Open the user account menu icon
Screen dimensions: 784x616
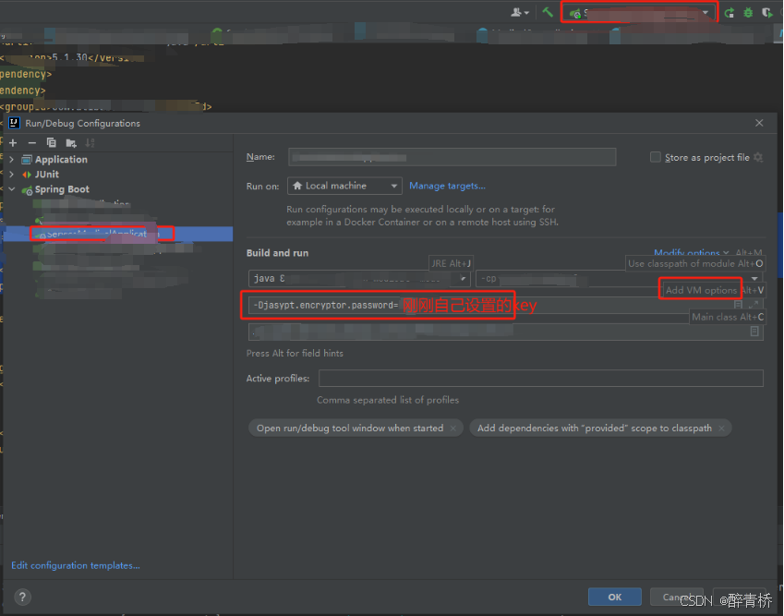pos(520,13)
